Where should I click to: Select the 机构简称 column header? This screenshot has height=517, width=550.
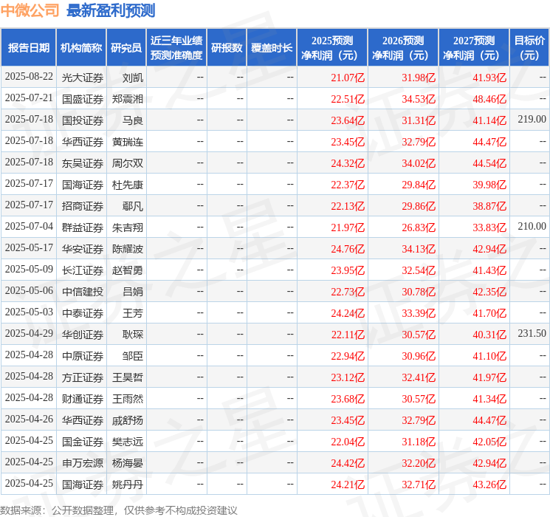(81, 47)
